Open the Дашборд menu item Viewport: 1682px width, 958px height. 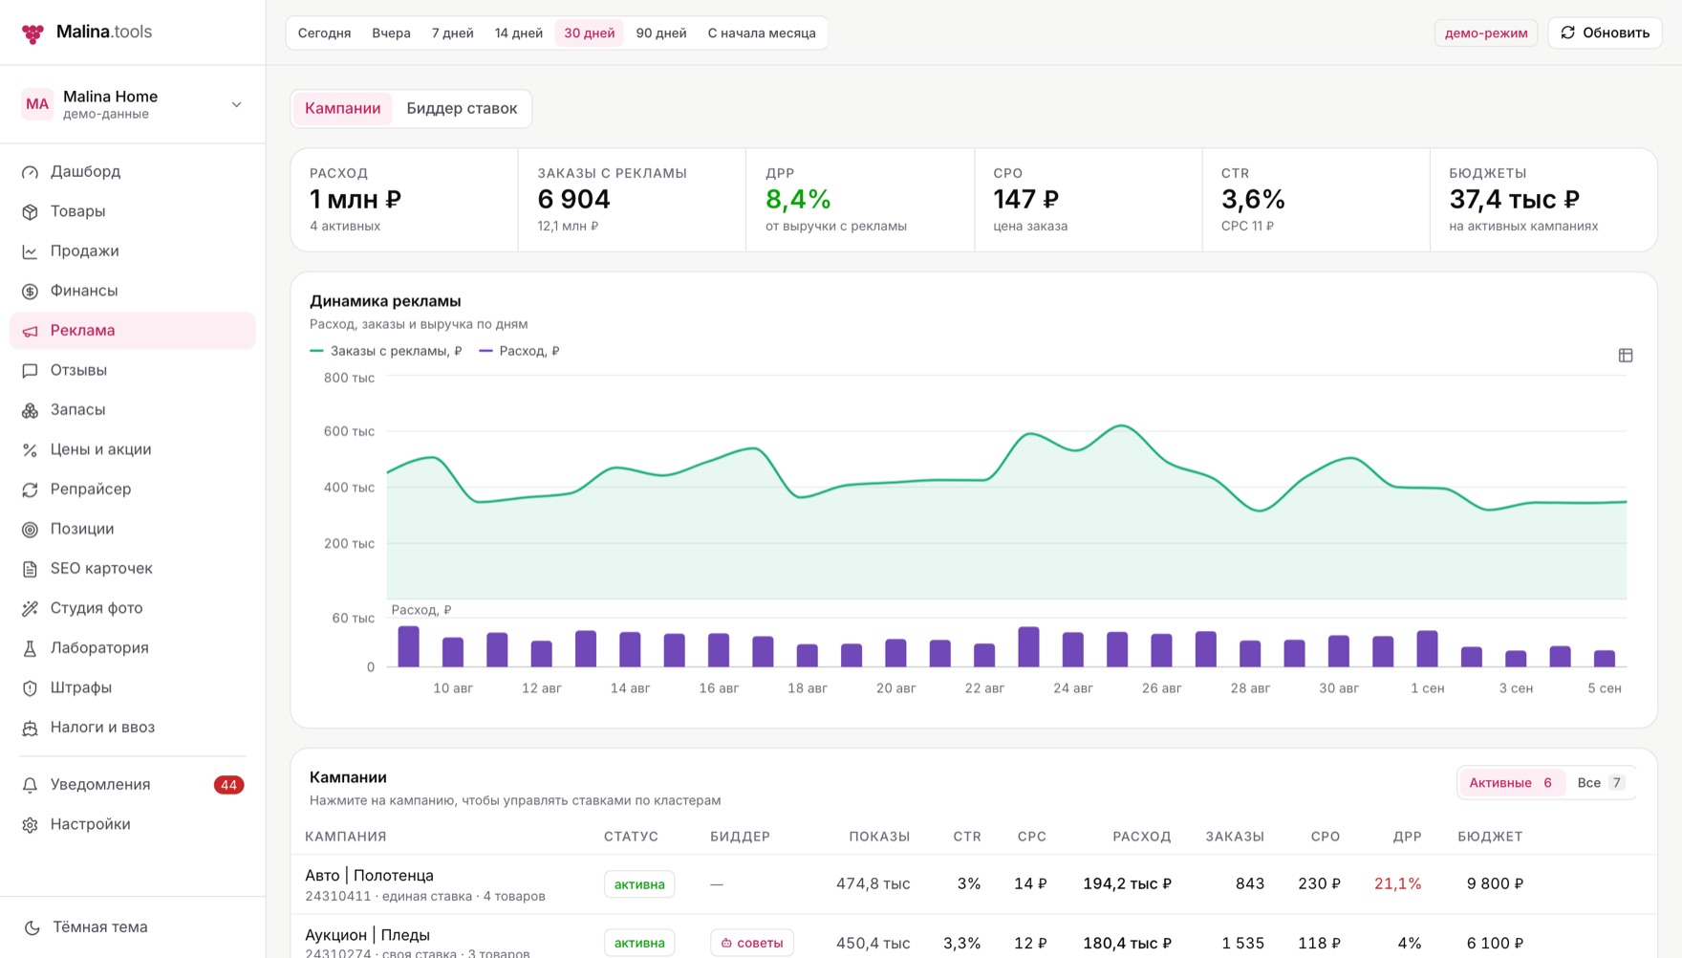click(x=133, y=172)
